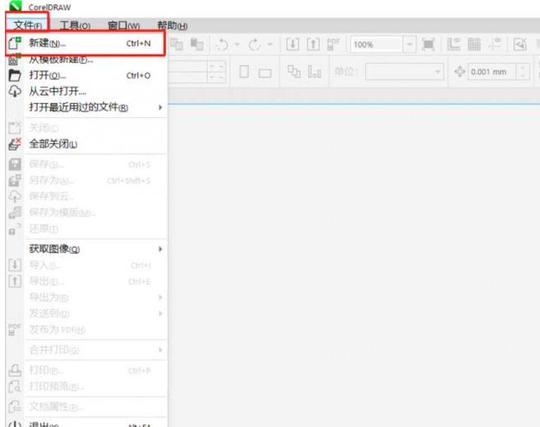Choose 打开 with Ctrl+O shortcut
540x427 pixels.
[86, 75]
